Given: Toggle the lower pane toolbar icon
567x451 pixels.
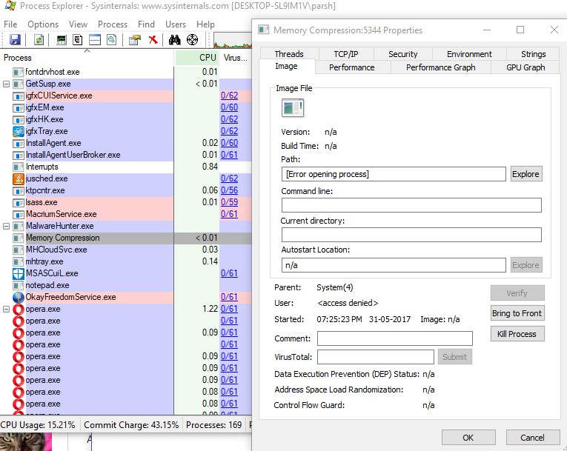Looking at the screenshot, I should (95, 40).
